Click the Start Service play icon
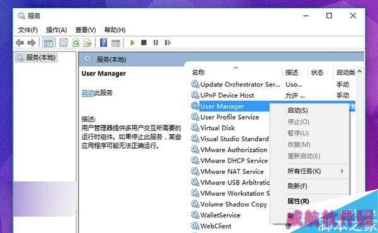The image size is (378, 233). pos(132,43)
